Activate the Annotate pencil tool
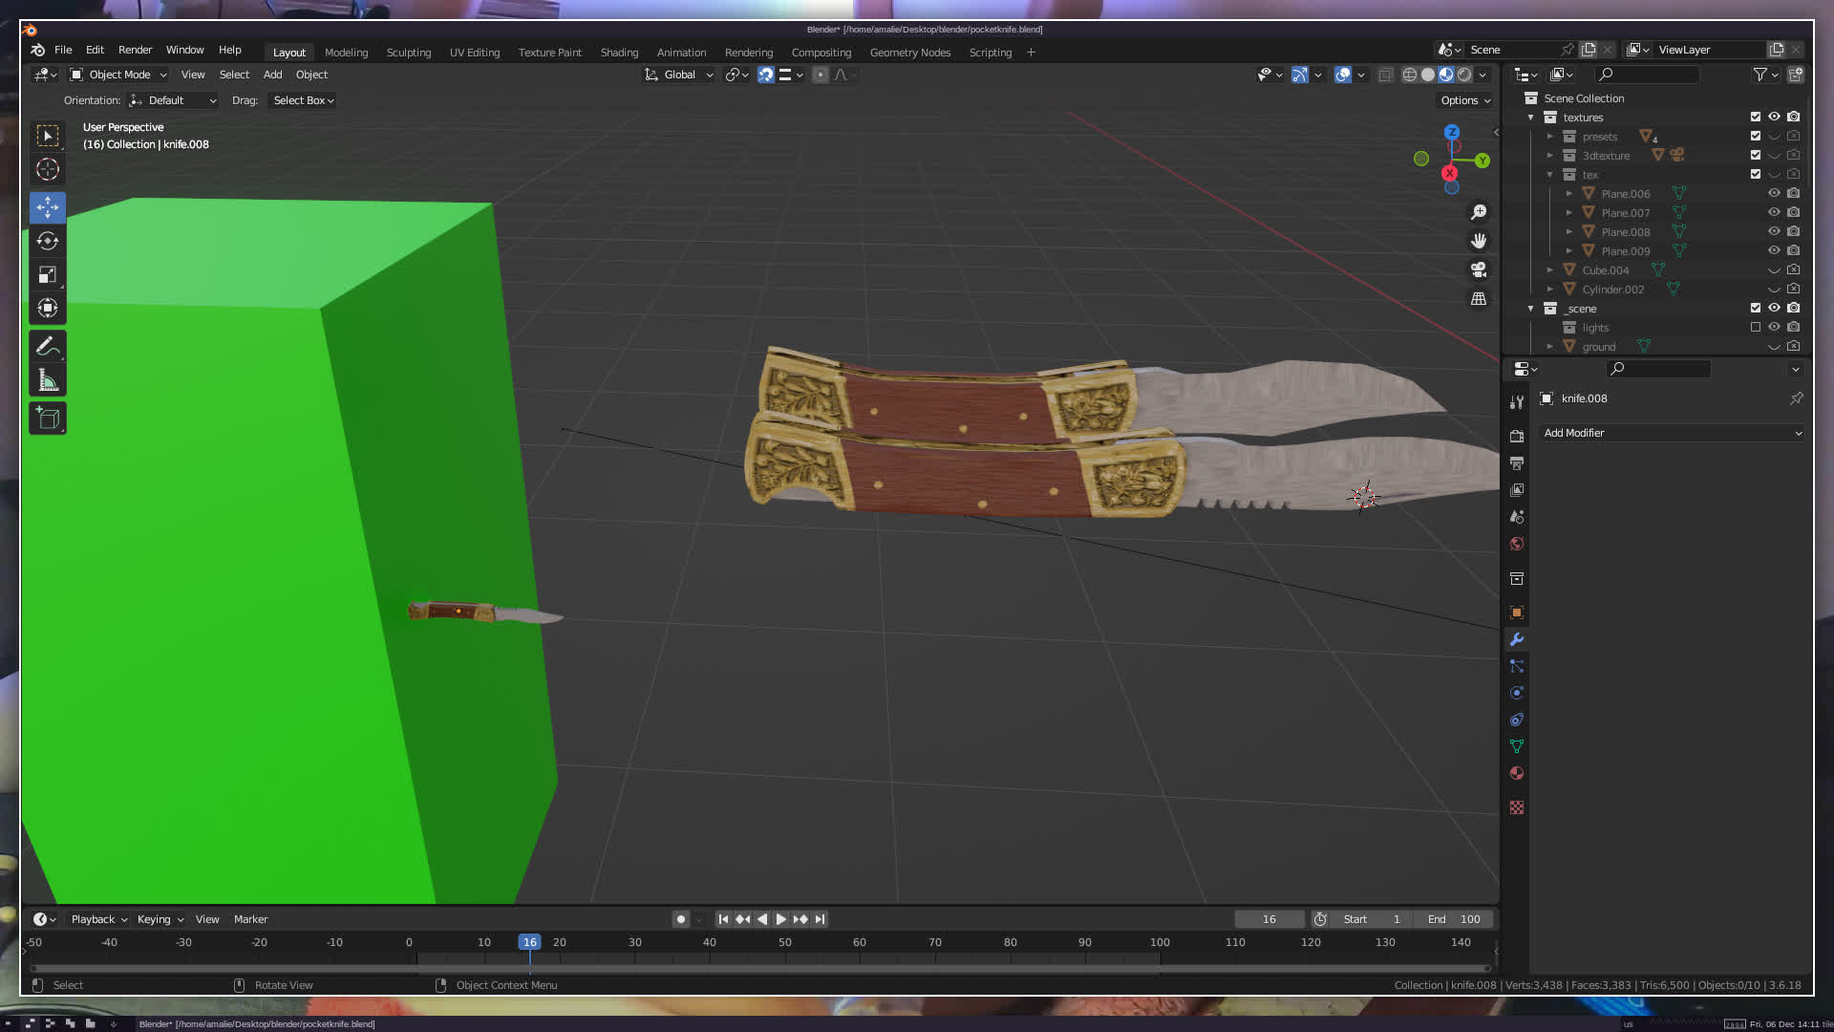The height and width of the screenshot is (1032, 1834). [48, 347]
